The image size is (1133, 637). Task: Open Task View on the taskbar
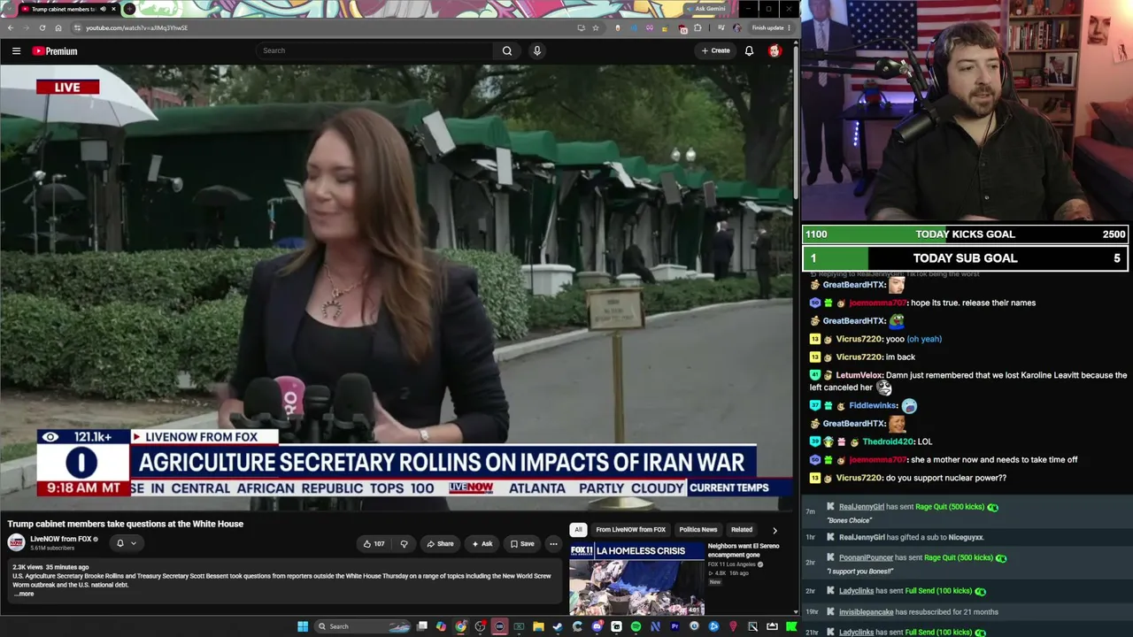tap(422, 626)
